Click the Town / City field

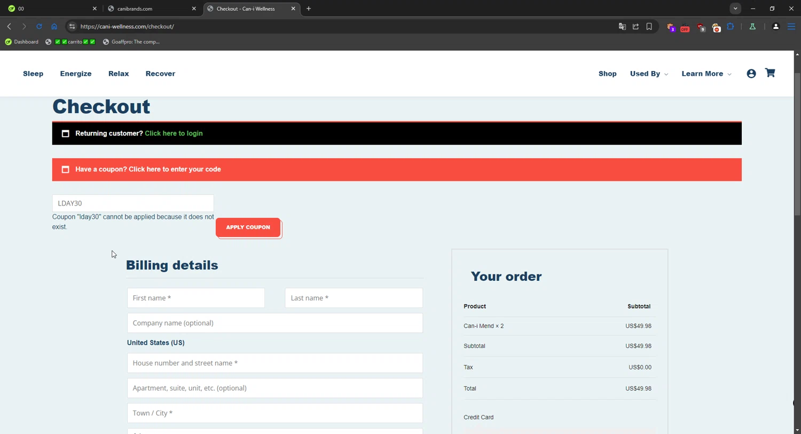(x=275, y=413)
